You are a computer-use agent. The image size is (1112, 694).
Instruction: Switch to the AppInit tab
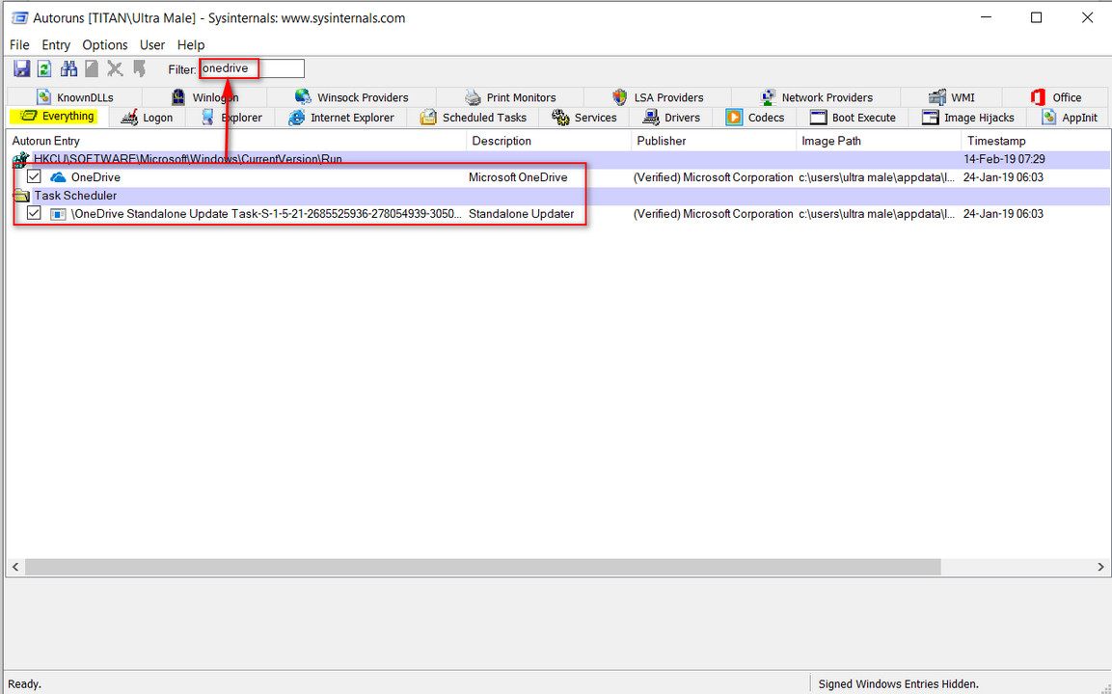coord(1070,118)
